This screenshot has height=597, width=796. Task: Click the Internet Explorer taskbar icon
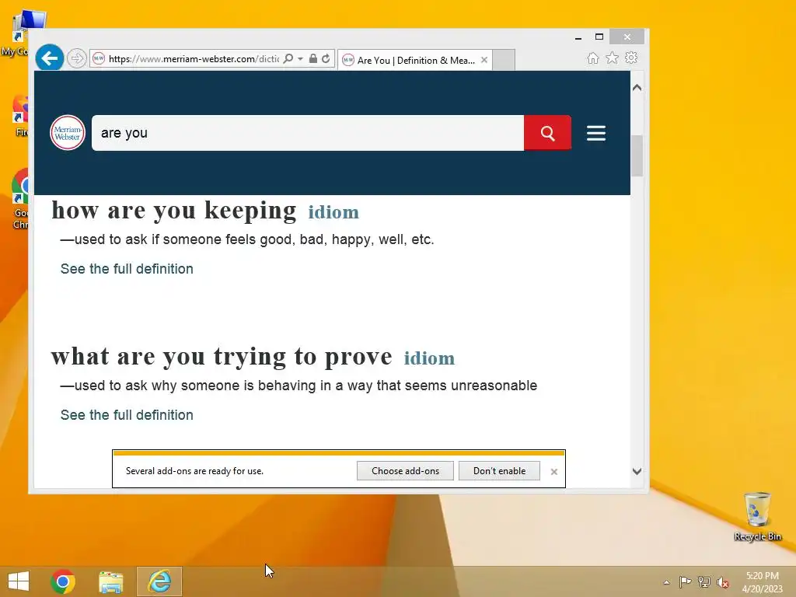coord(159,581)
